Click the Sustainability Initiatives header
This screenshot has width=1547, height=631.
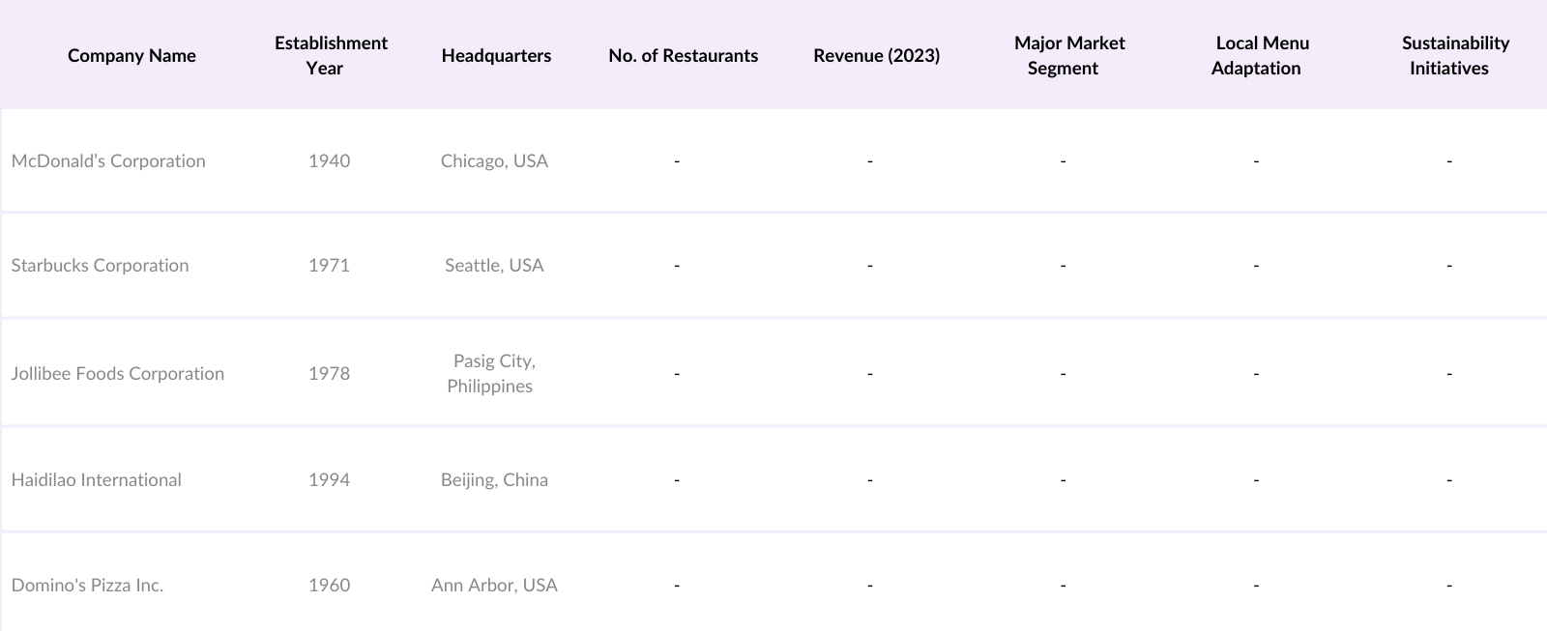(1454, 55)
